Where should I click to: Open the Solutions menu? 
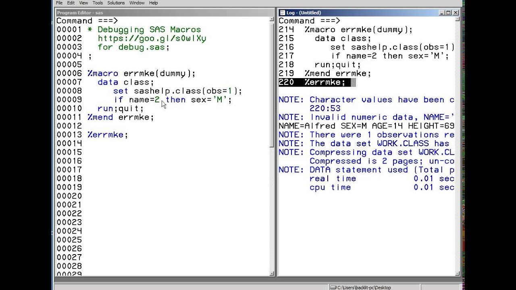coord(116,3)
